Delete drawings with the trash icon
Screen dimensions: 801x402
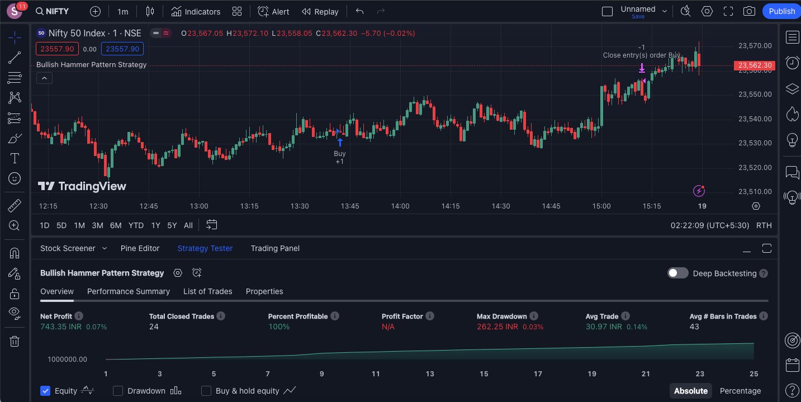pos(15,341)
